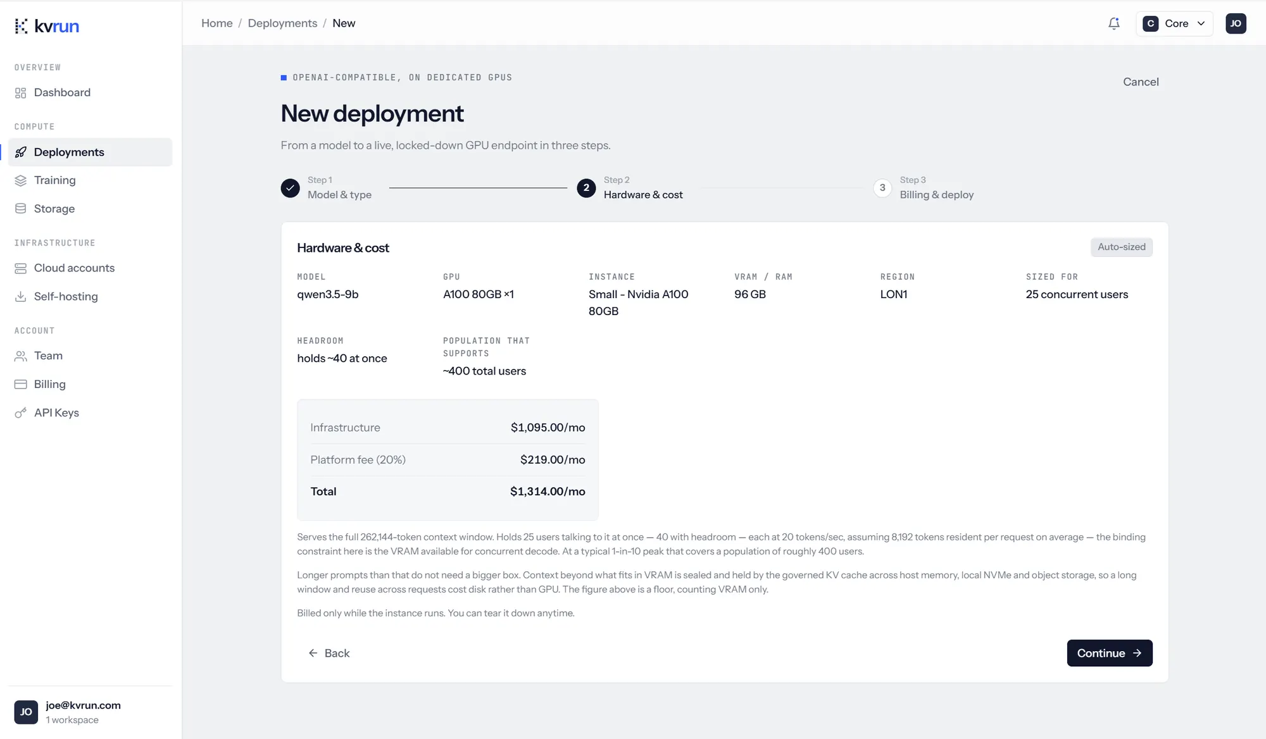Viewport: 1266px width, 739px height.
Task: Click the Team people icon
Action: [21, 356]
